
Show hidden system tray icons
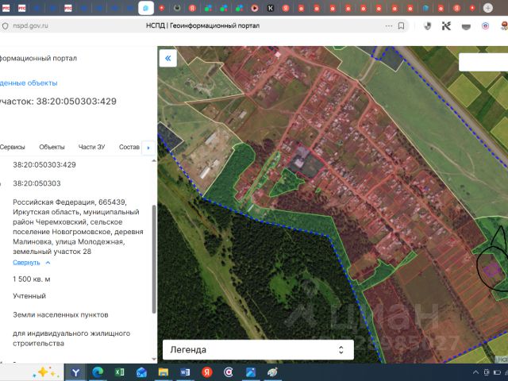[476, 372]
